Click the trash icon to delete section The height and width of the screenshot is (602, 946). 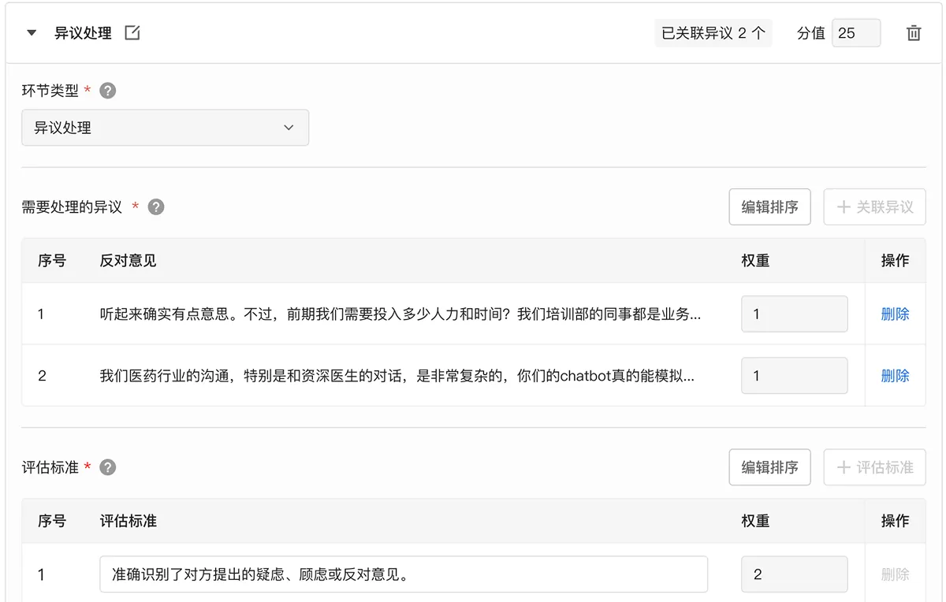[x=914, y=33]
